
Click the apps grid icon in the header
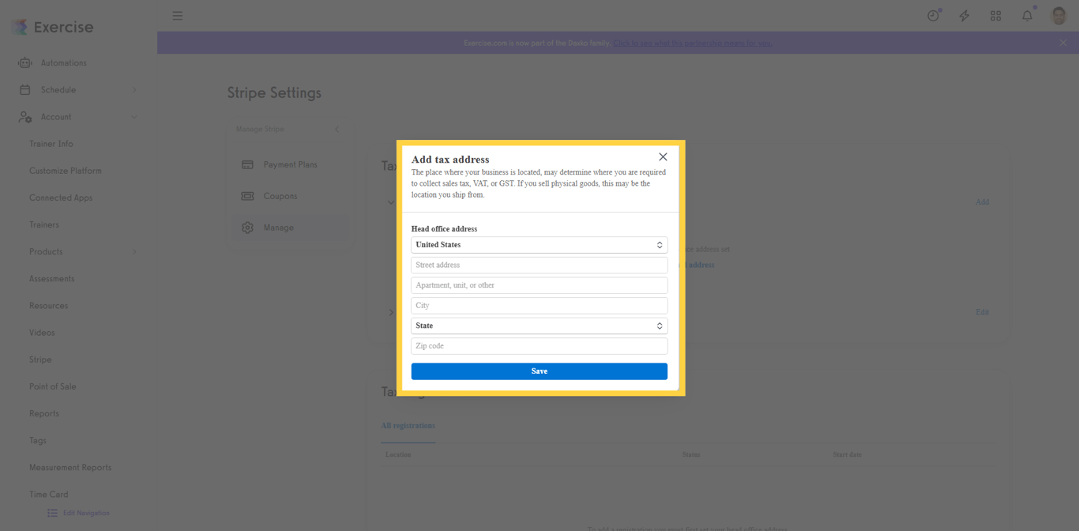[x=995, y=15]
